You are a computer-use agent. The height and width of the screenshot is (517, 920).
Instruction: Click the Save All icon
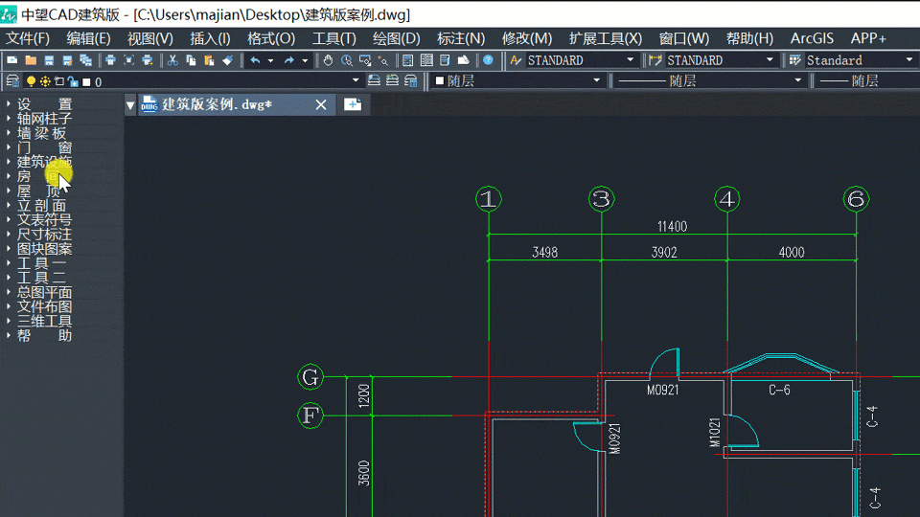(x=85, y=60)
